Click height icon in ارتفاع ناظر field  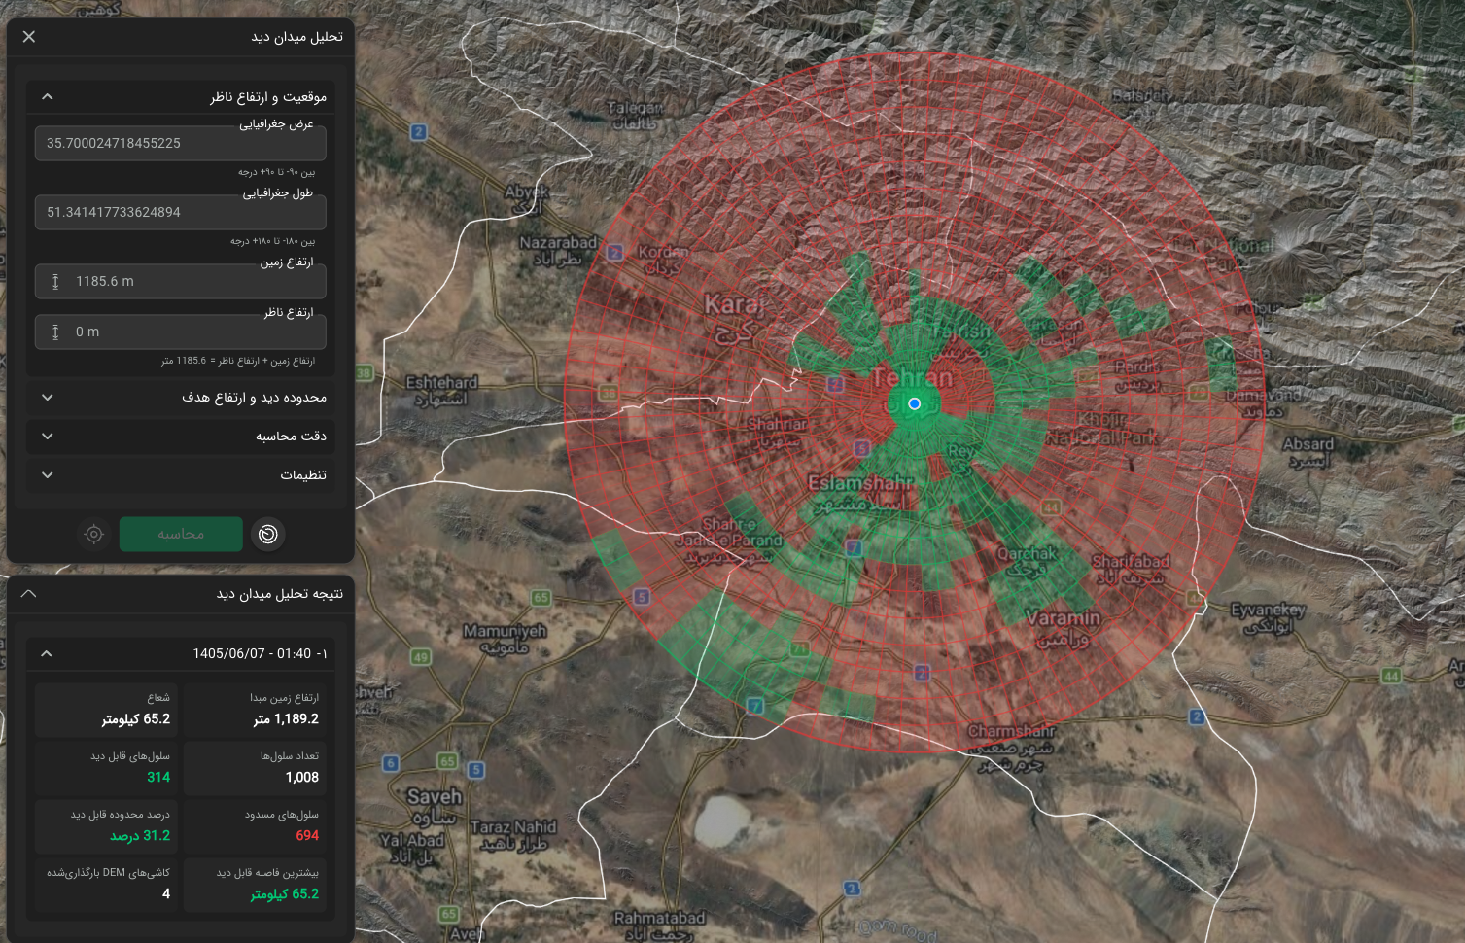click(x=55, y=332)
